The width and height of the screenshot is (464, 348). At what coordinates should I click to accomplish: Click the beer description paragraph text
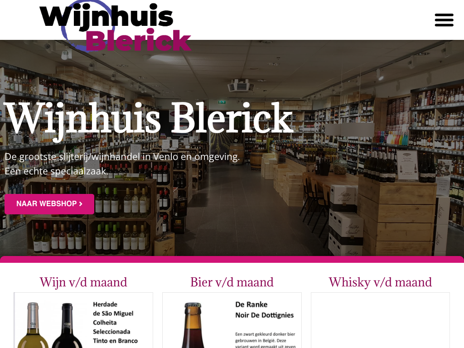pos(266,340)
